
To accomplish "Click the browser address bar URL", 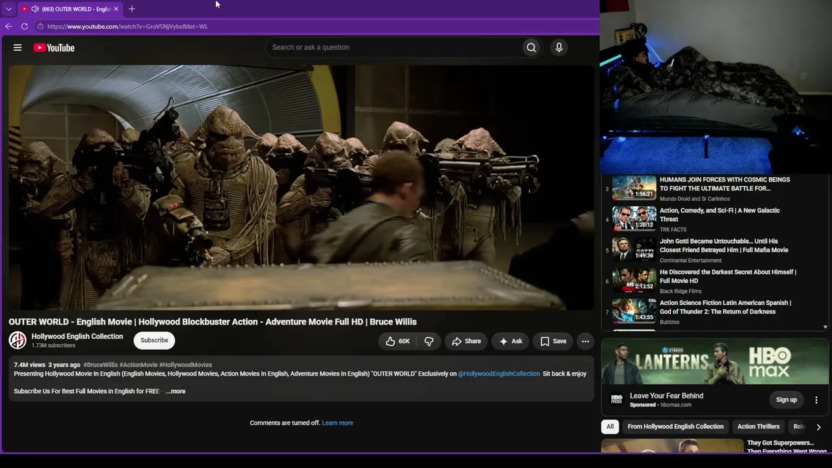I will [x=127, y=27].
